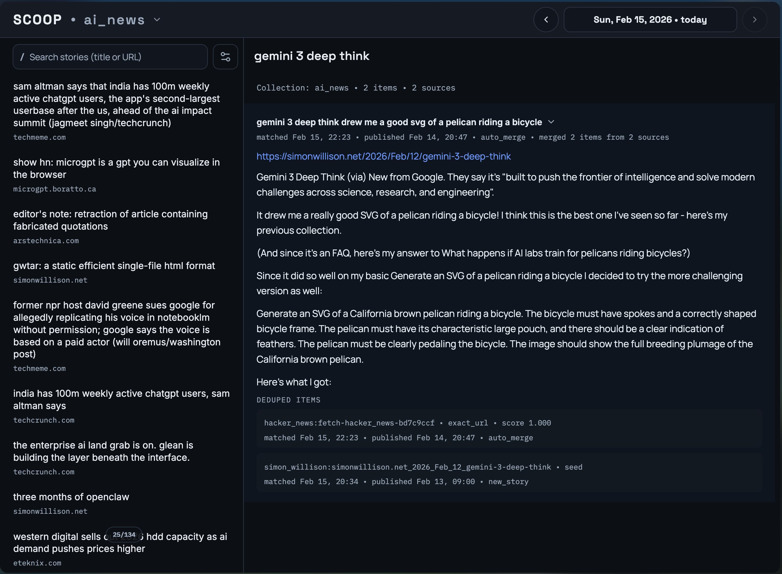The image size is (782, 574).
Task: Click the date picker showing Feb 15
Action: 650,20
